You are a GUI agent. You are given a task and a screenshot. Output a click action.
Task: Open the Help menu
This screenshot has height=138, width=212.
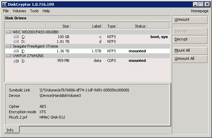click(46, 11)
